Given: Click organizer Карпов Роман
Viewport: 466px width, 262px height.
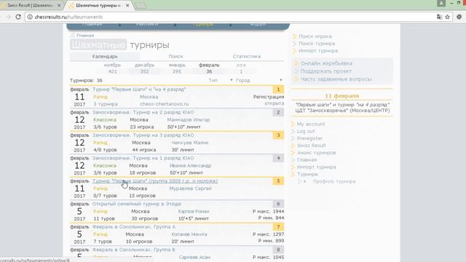Looking at the screenshot, I should click(194, 211).
